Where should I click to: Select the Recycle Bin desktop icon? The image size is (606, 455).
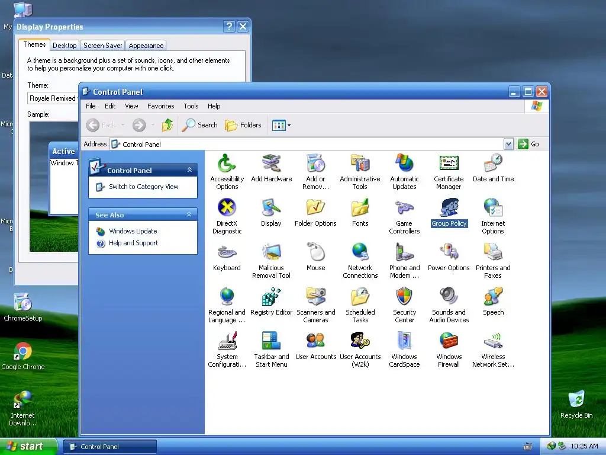pyautogui.click(x=576, y=404)
